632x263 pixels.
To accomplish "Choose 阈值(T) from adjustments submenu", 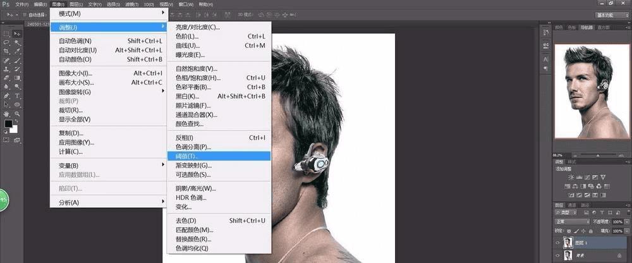I will click(x=219, y=156).
